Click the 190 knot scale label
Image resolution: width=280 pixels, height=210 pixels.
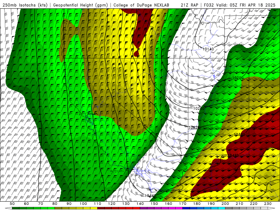211,204
